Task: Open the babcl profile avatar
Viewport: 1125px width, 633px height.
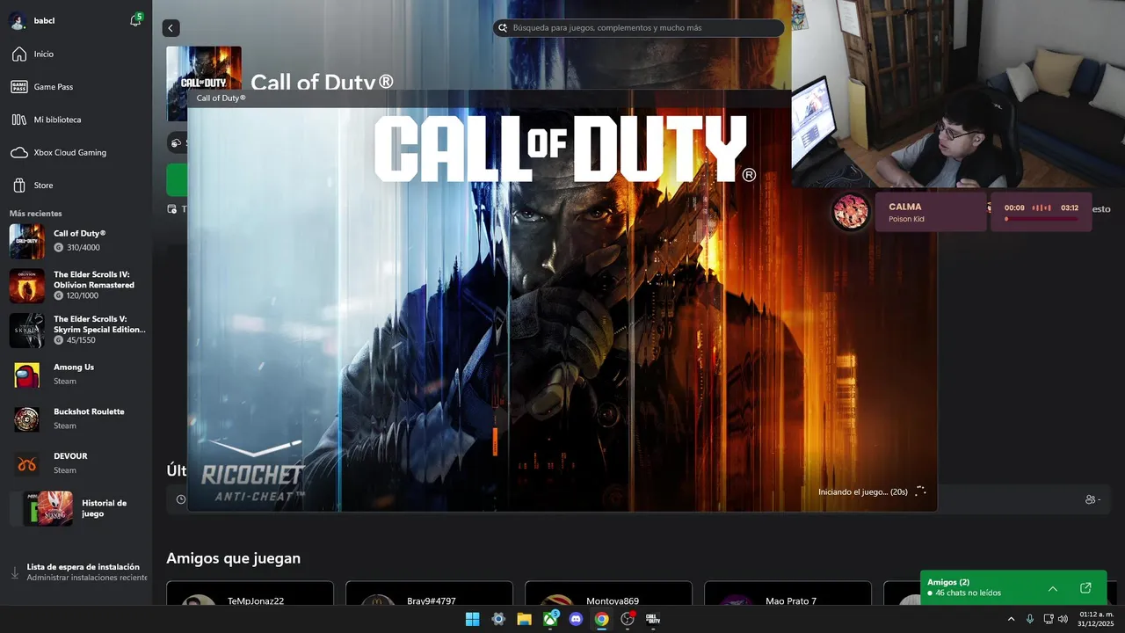Action: [17, 20]
